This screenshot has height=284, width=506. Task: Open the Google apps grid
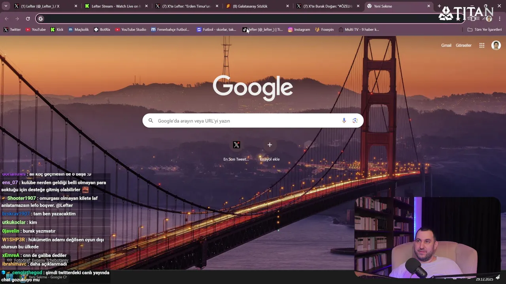(x=481, y=45)
